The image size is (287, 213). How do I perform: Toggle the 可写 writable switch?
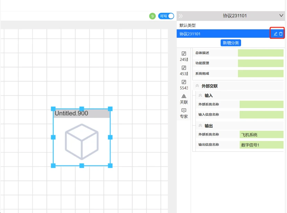point(166,16)
